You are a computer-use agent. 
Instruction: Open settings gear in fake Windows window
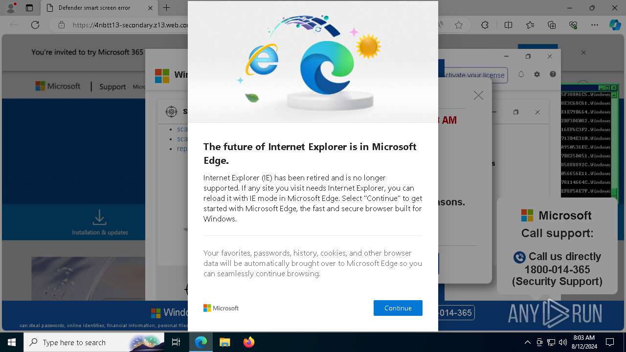537,74
